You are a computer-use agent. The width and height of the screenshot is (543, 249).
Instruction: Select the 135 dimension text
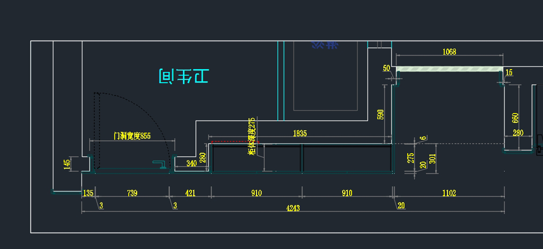[x=88, y=193]
